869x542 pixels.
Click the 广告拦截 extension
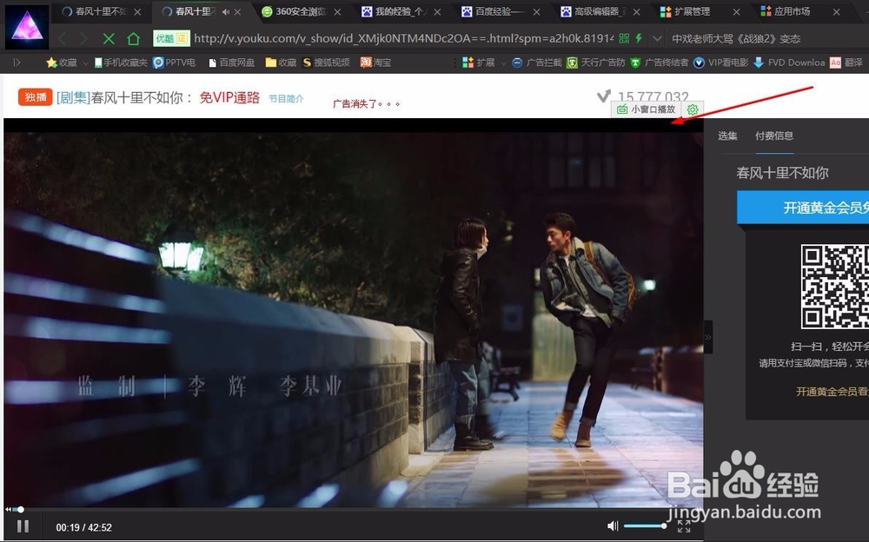(536, 63)
